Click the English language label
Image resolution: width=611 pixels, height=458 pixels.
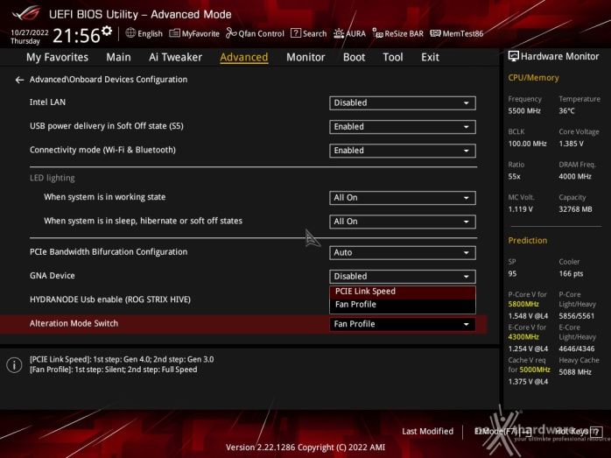150,34
